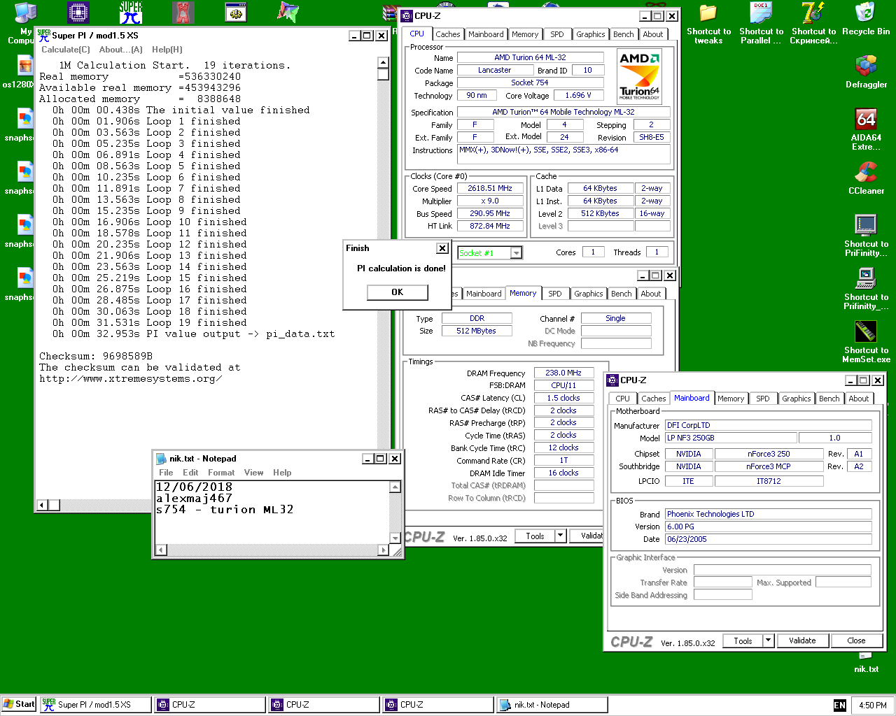Image resolution: width=896 pixels, height=716 pixels.
Task: Open the About...(A) menu in Super PI
Action: click(120, 50)
